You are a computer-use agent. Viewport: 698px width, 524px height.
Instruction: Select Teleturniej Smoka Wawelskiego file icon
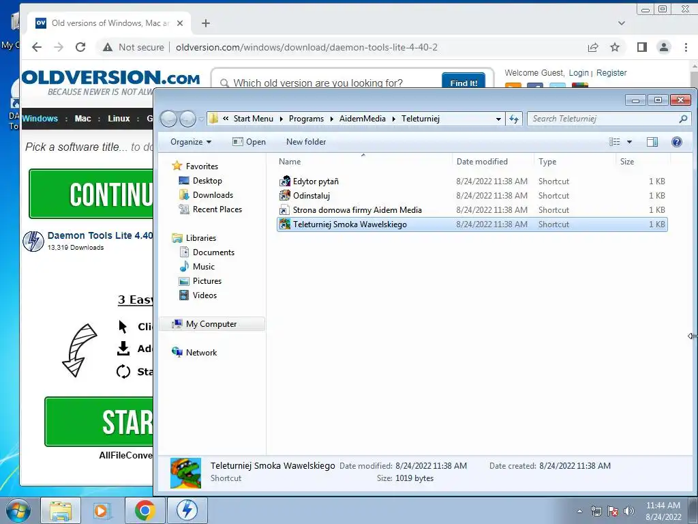[x=284, y=224]
